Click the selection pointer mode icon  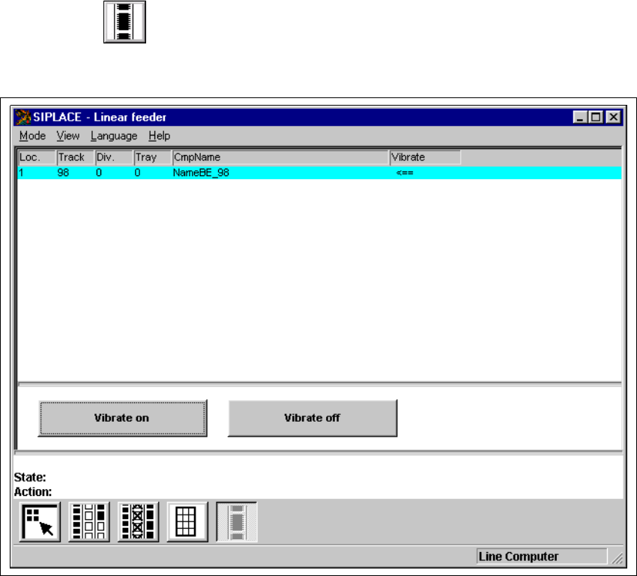click(40, 522)
